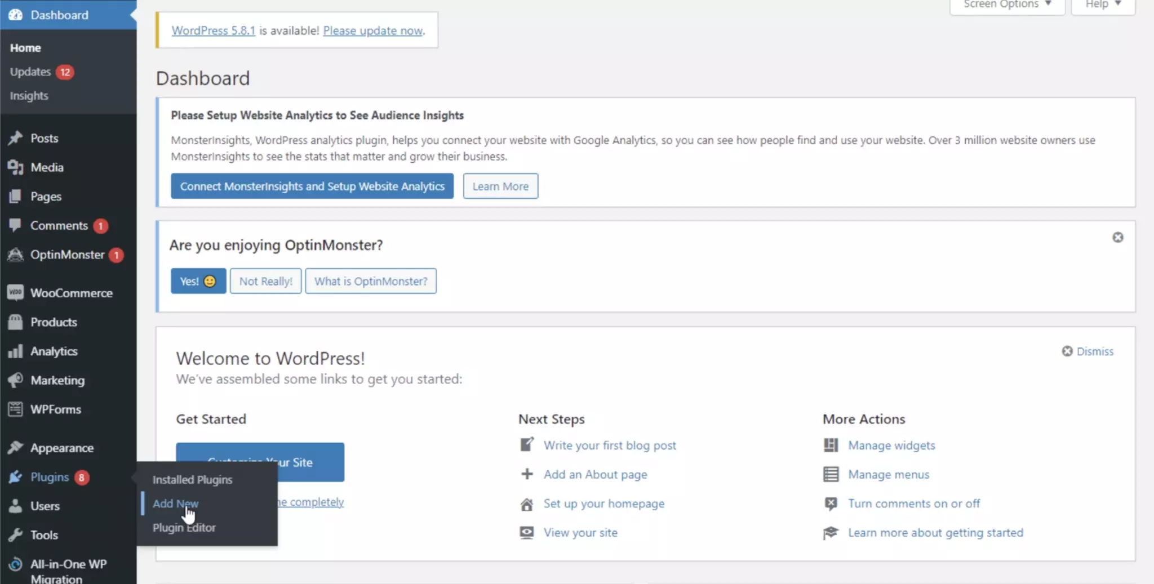
Task: Click the Comments badge showing 1
Action: [x=100, y=226]
